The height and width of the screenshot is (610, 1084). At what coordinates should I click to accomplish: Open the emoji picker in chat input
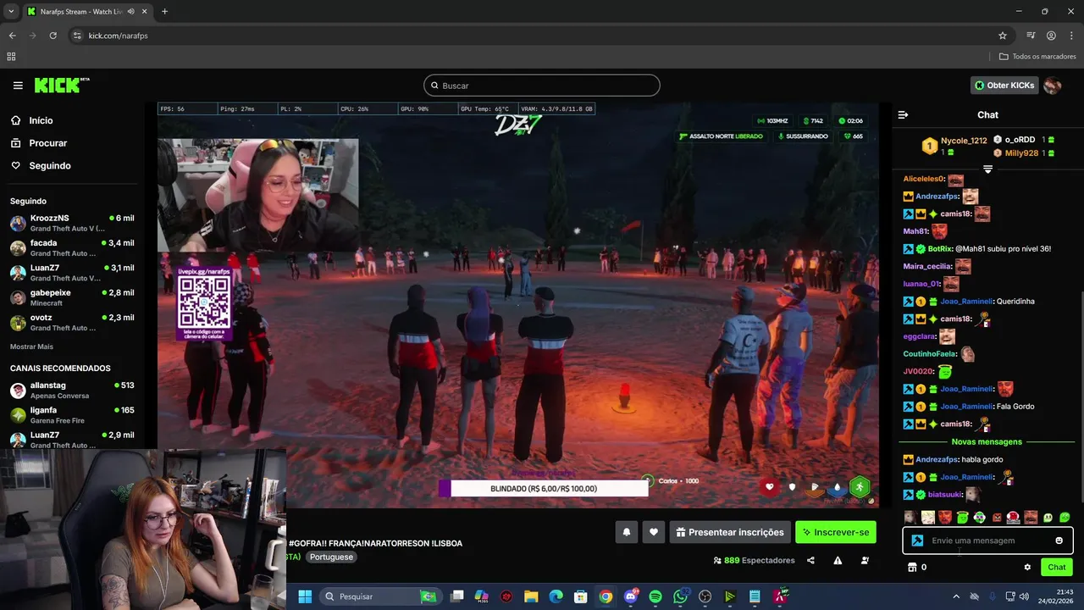click(1059, 541)
